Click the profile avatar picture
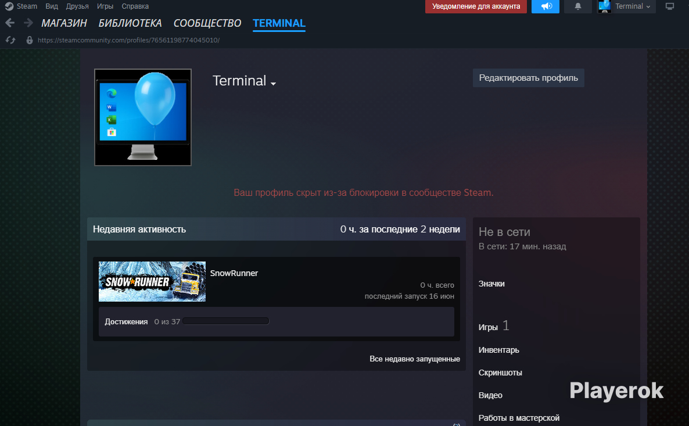This screenshot has height=426, width=689. (x=143, y=117)
